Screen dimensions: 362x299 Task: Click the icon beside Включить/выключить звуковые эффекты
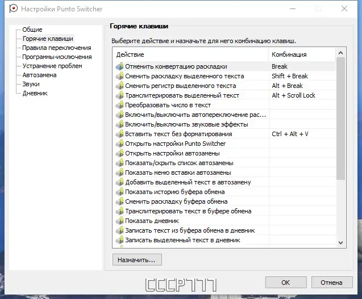(119, 124)
